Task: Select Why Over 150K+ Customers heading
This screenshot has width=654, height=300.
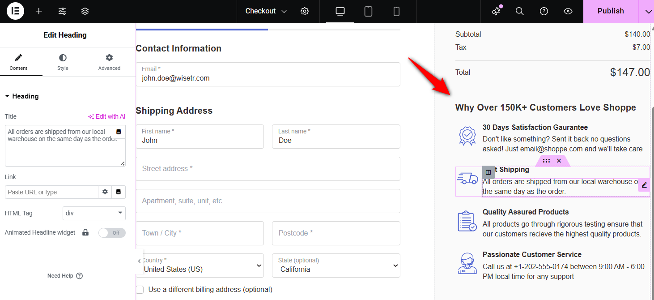Action: coord(545,107)
